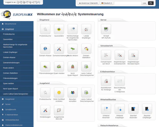The width and height of the screenshot is (159, 127).
Task: Open Protokollsuche icon in Eingehend panel
Action: 45,29
